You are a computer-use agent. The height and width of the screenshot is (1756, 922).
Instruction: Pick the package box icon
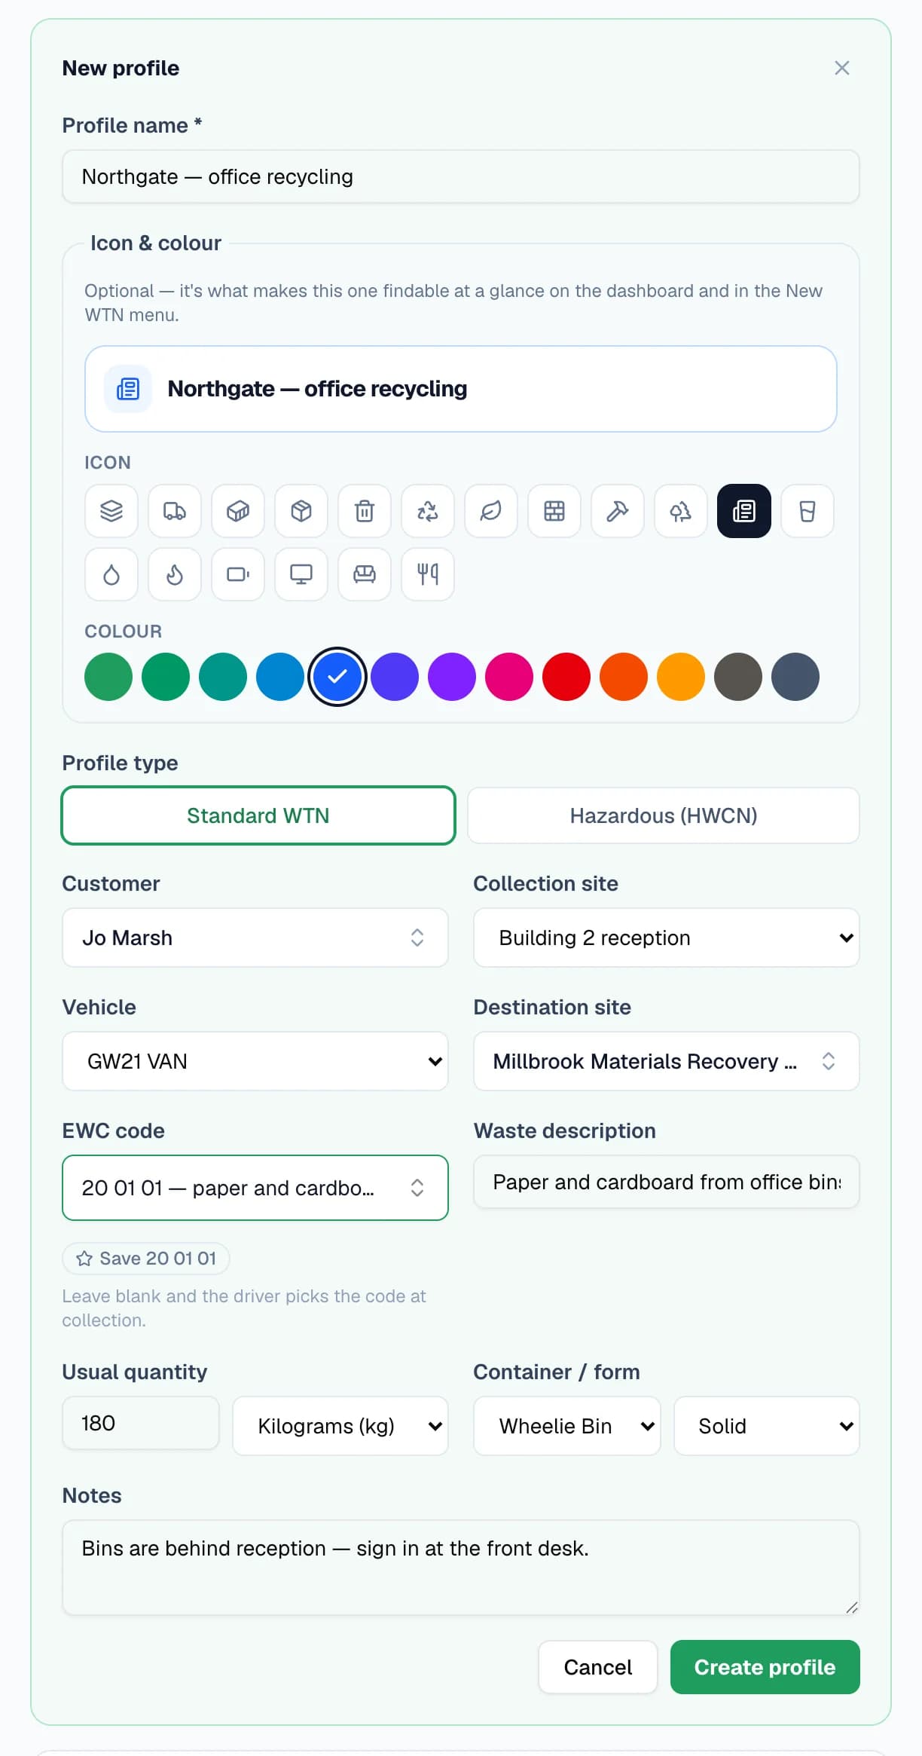pyautogui.click(x=301, y=511)
